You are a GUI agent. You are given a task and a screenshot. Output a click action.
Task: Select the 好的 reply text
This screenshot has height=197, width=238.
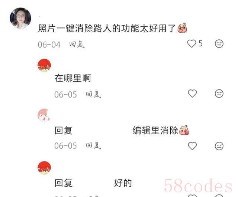pyautogui.click(x=123, y=183)
